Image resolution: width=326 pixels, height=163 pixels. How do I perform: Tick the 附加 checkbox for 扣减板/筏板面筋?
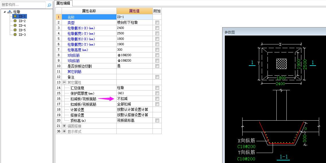157,99
